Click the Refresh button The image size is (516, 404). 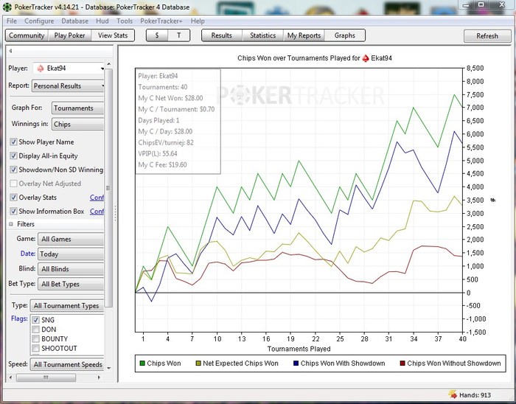[x=487, y=36]
